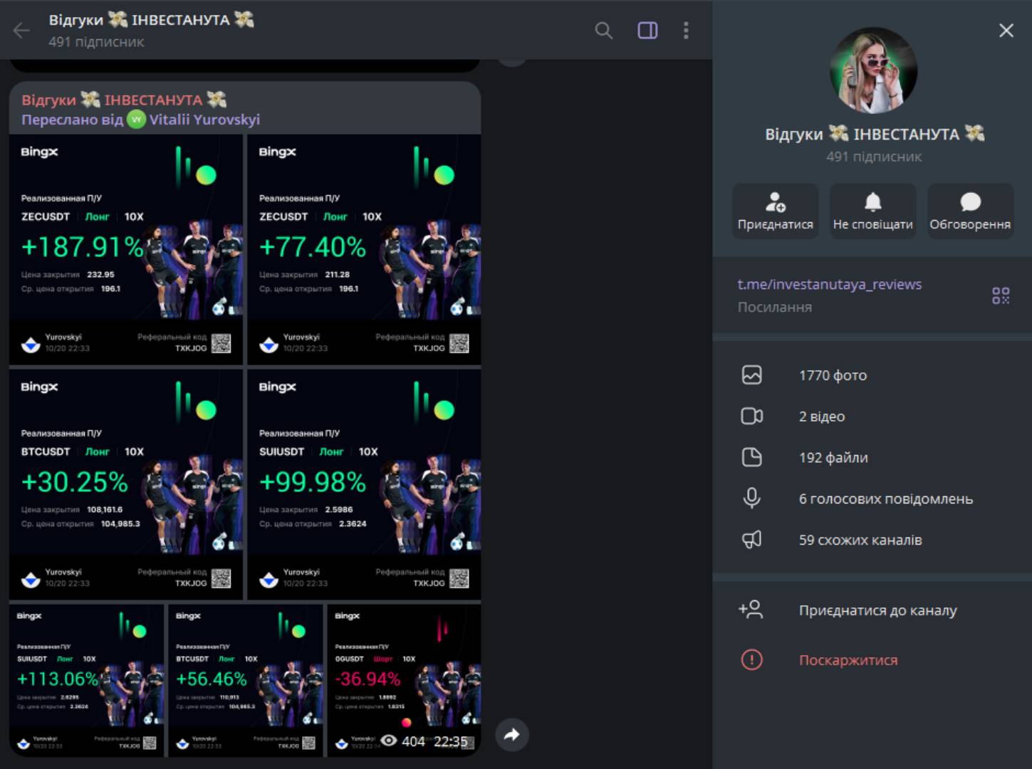Click the forward share arrow beside post

coord(512,735)
